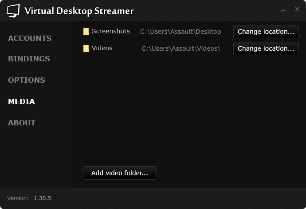Viewport: 306px width, 209px height.
Task: Open the ABOUT section
Action: pos(22,123)
